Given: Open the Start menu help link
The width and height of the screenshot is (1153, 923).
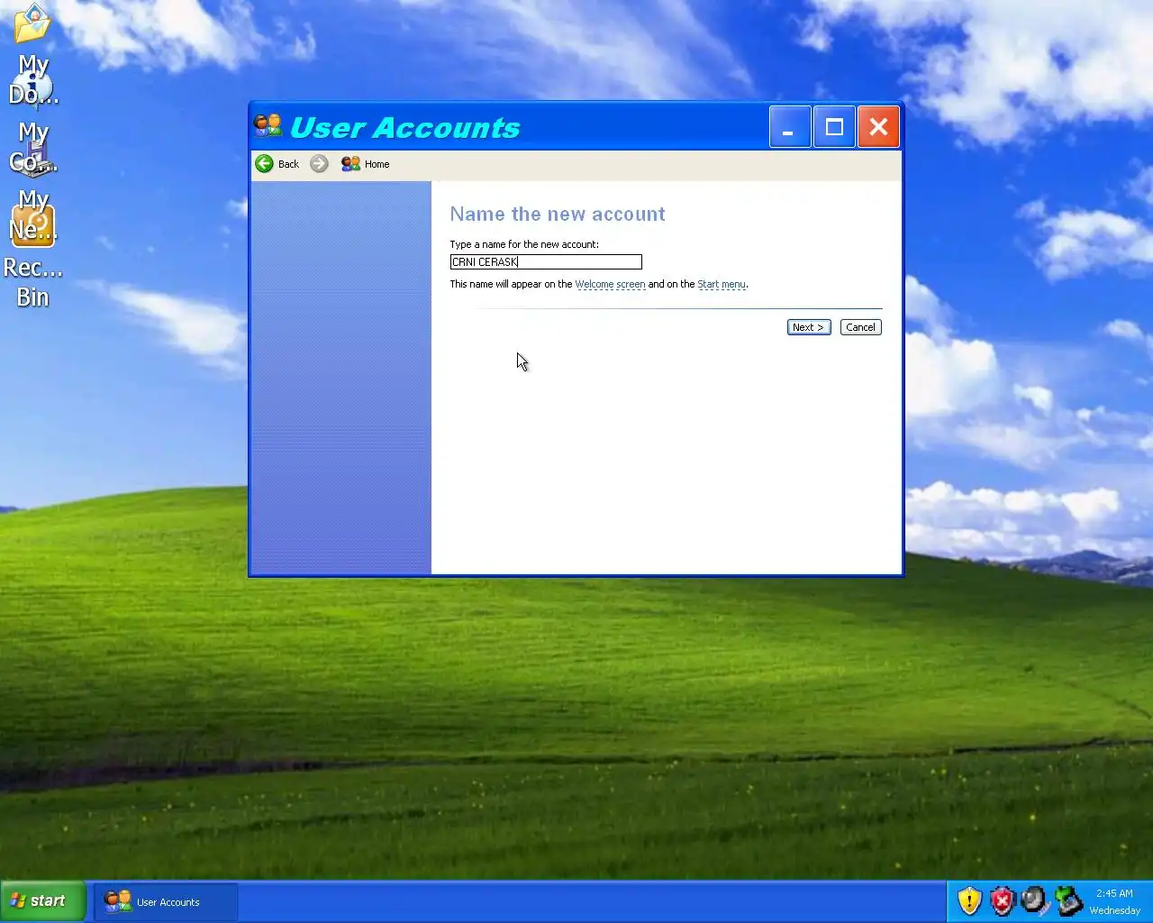Looking at the screenshot, I should point(722,284).
